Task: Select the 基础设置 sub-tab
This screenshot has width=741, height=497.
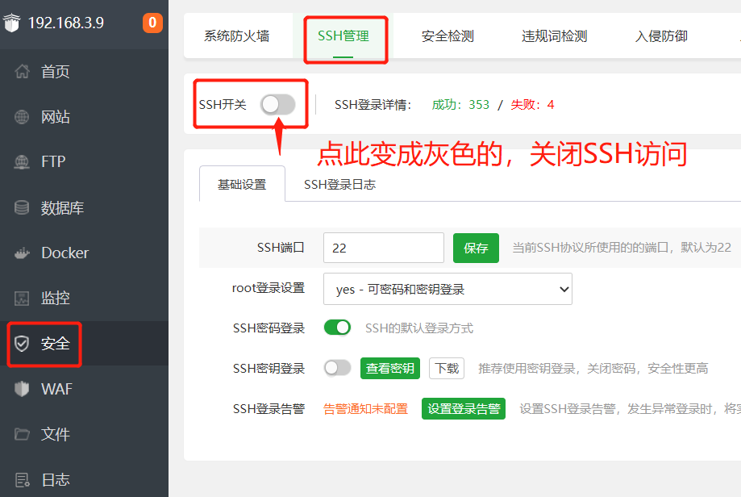Action: [x=242, y=184]
